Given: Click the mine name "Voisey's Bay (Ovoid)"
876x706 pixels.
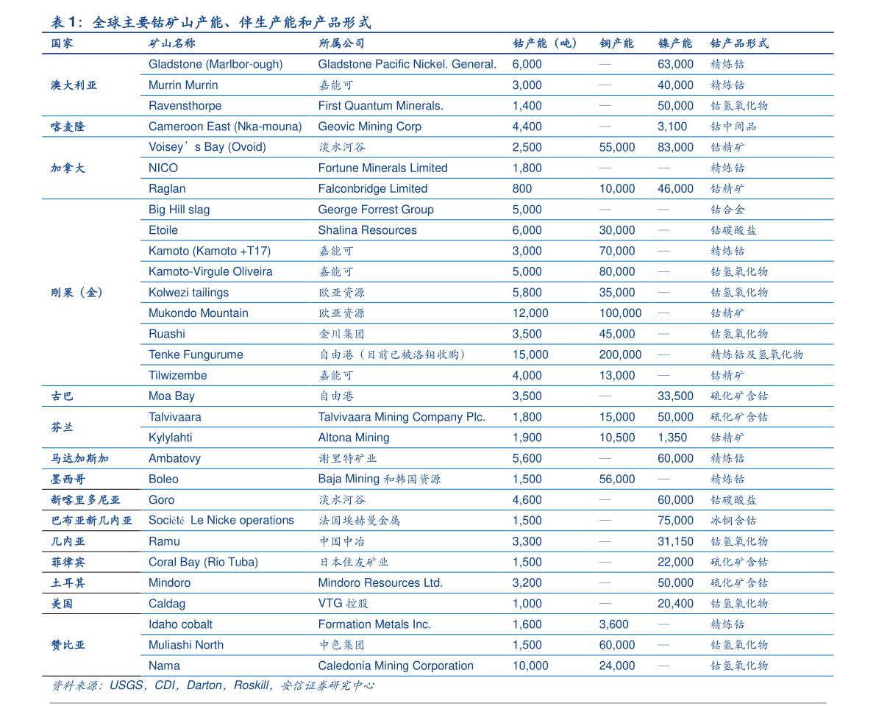Looking at the screenshot, I should (207, 147).
